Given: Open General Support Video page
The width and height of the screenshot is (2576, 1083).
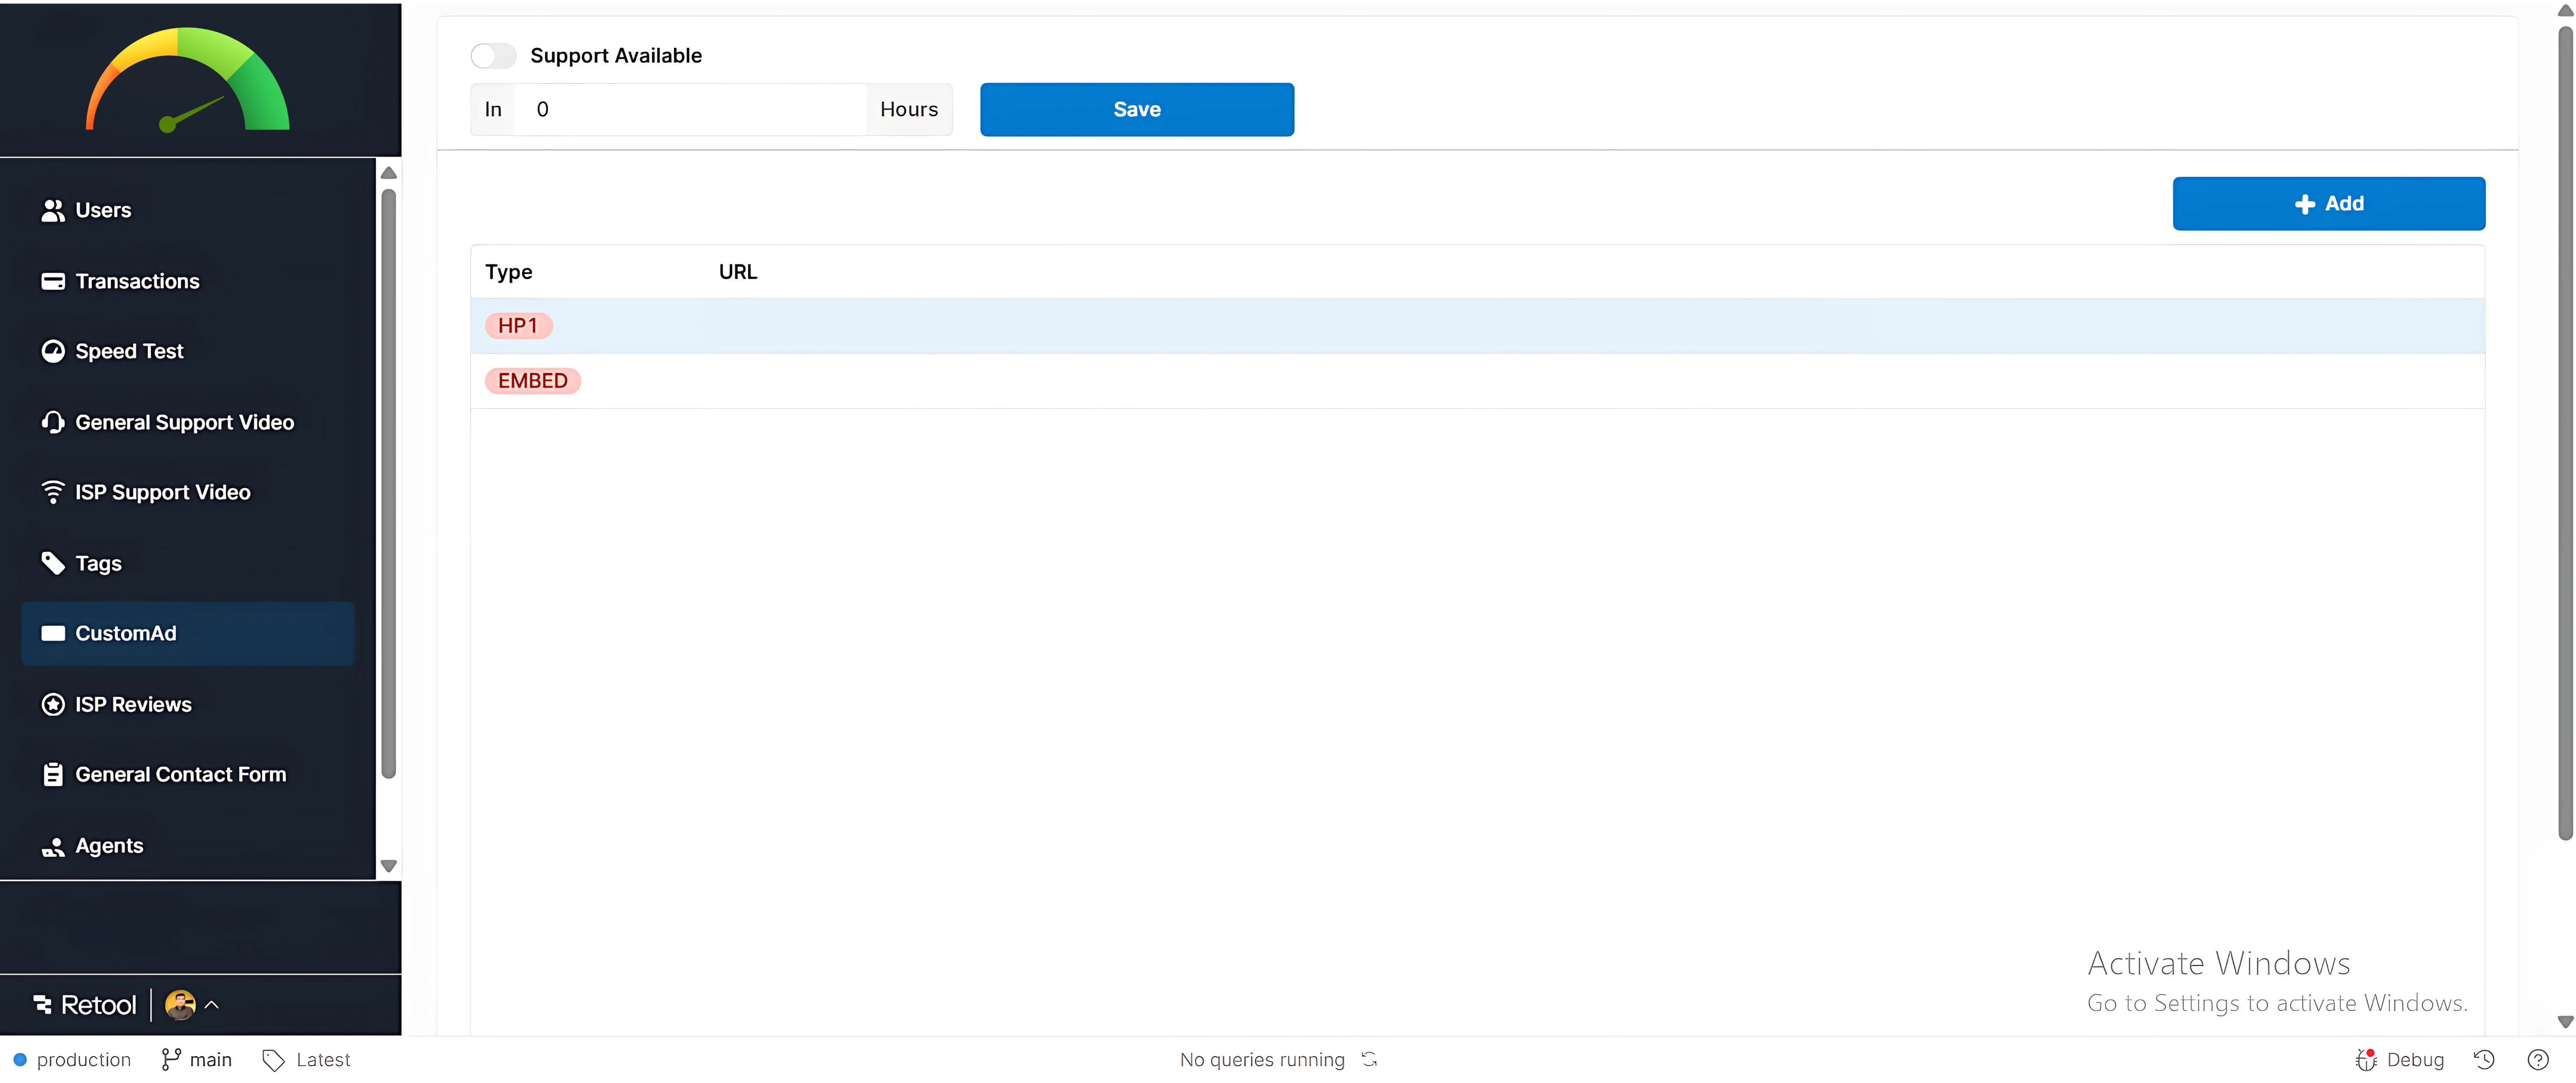Looking at the screenshot, I should coord(188,423).
